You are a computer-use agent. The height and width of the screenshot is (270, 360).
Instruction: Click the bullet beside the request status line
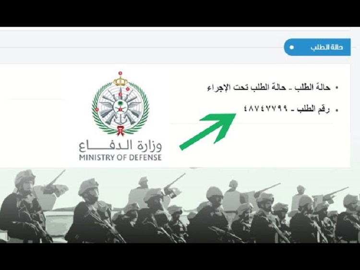(337, 88)
